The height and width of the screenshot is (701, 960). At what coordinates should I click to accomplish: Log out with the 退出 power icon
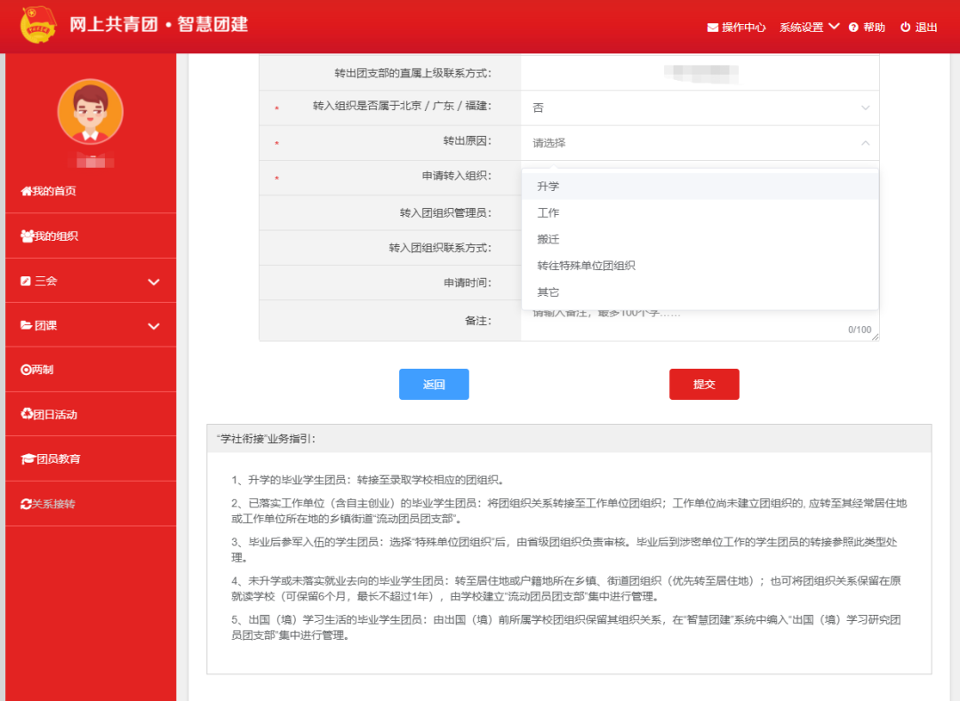(x=903, y=28)
